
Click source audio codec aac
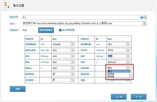click(x=98, y=44)
